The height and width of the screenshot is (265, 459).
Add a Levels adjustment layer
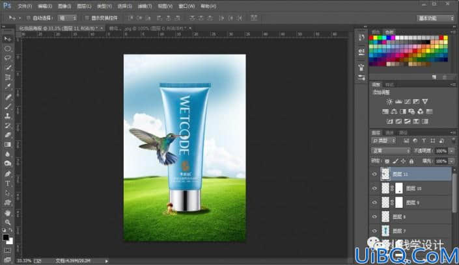point(398,102)
